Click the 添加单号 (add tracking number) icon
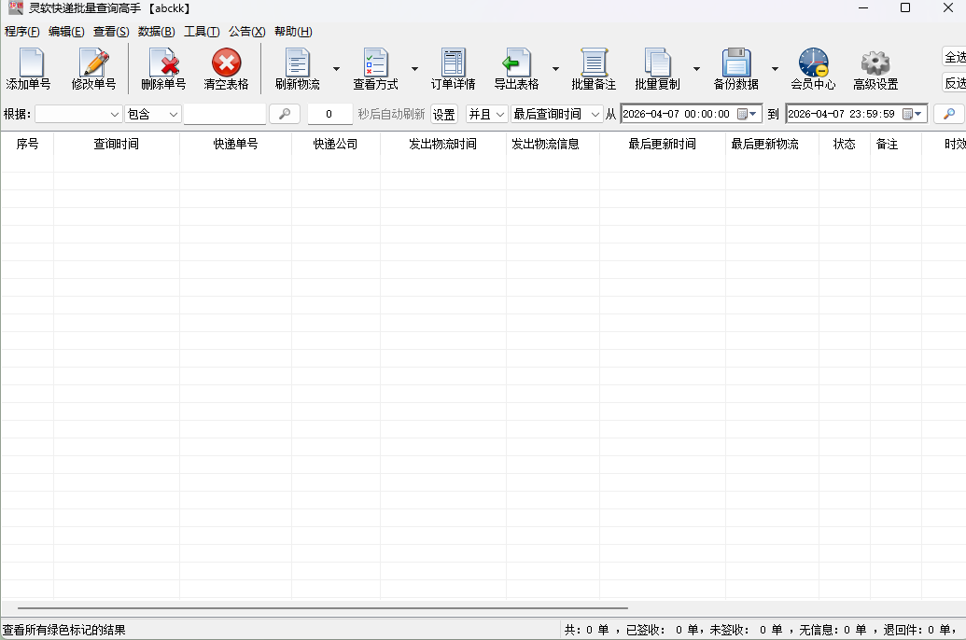 (29, 63)
